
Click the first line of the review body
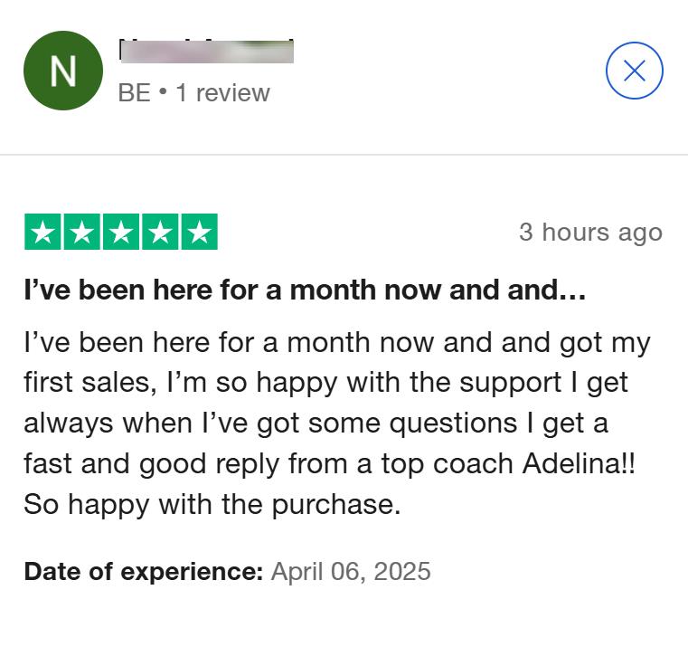coord(336,343)
